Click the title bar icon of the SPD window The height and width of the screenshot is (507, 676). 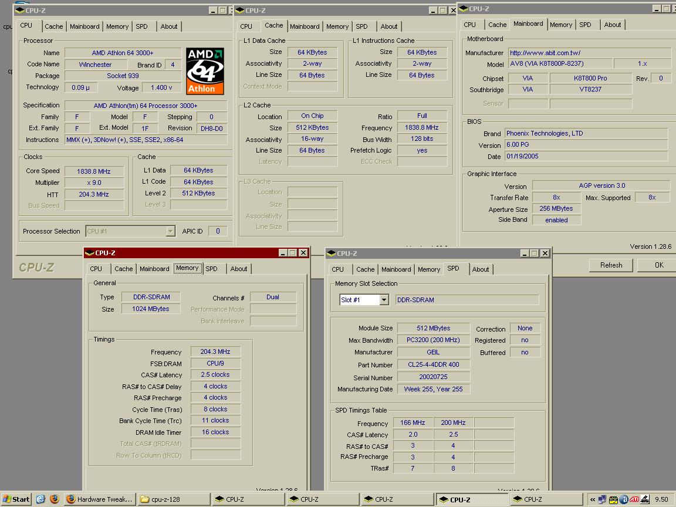point(332,253)
